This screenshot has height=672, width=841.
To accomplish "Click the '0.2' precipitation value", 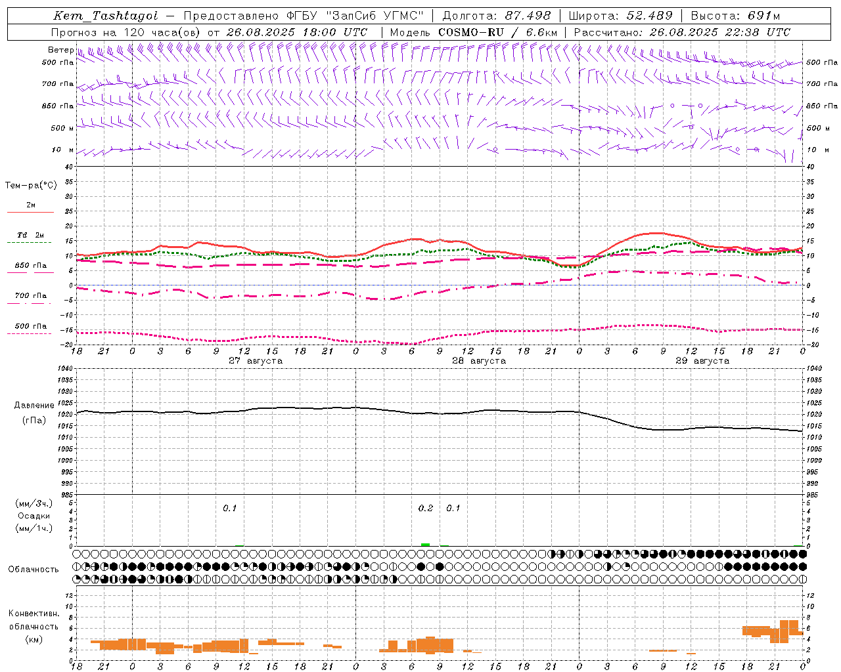I will tap(426, 509).
